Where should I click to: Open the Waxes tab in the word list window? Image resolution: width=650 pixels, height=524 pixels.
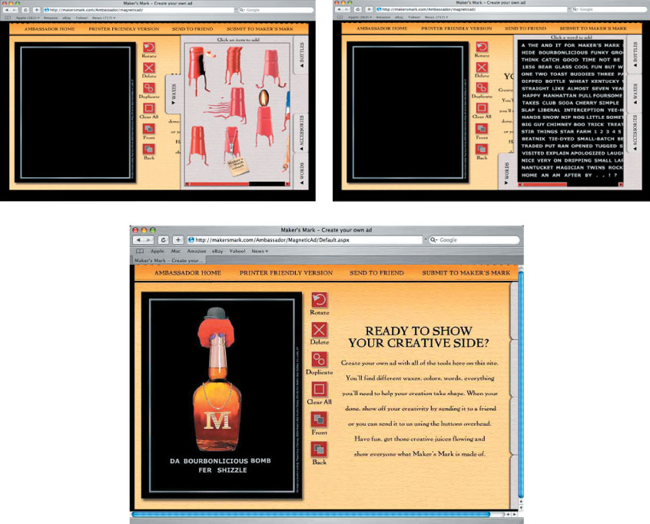pos(634,94)
